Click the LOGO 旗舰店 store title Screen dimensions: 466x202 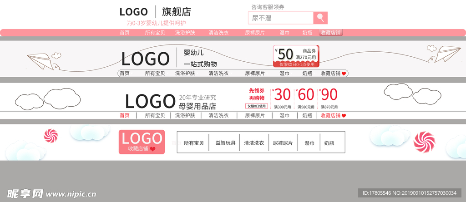(x=155, y=12)
